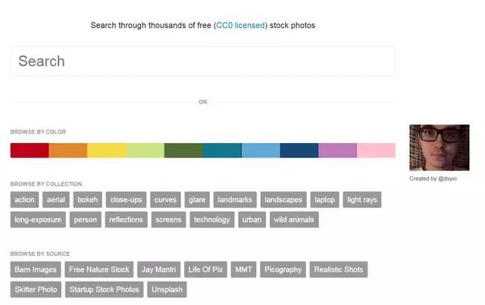Pick the light pink color swatch
The width and height of the screenshot is (485, 305).
376,151
